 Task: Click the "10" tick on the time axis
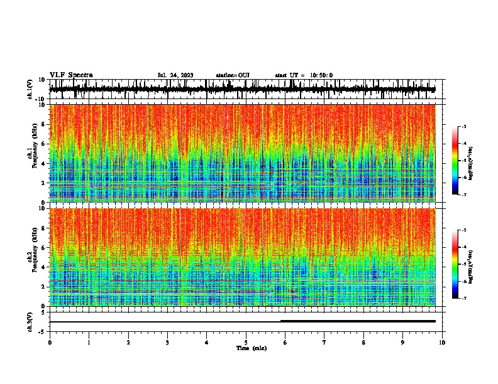442,343
